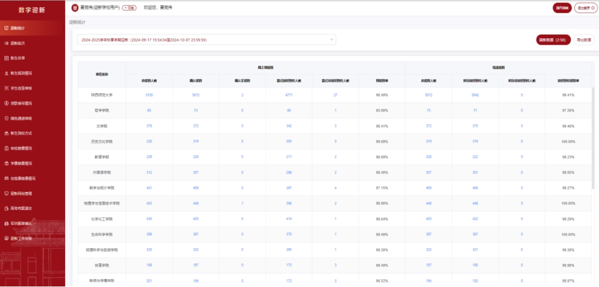The height and width of the screenshot is (287, 599).
Task: Click the 军训服装确认 sidebar icon
Action: (6, 224)
